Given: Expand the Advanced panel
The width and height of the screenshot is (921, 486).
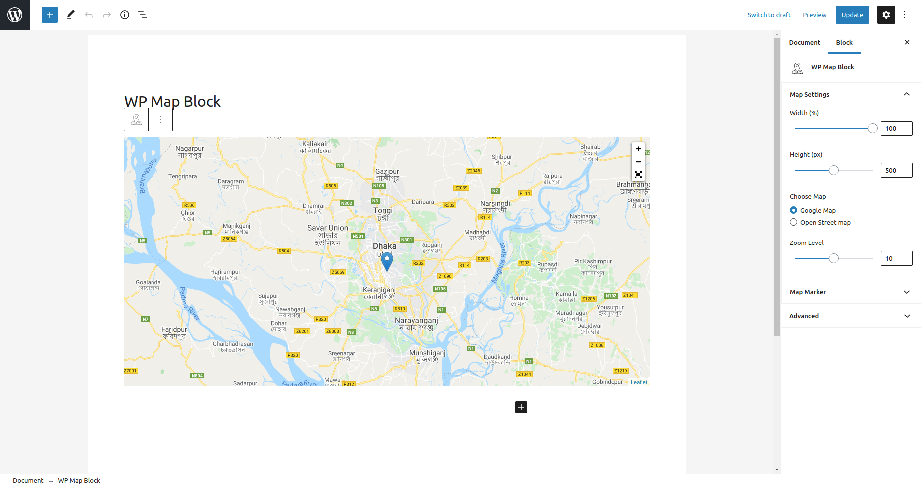Looking at the screenshot, I should point(851,316).
